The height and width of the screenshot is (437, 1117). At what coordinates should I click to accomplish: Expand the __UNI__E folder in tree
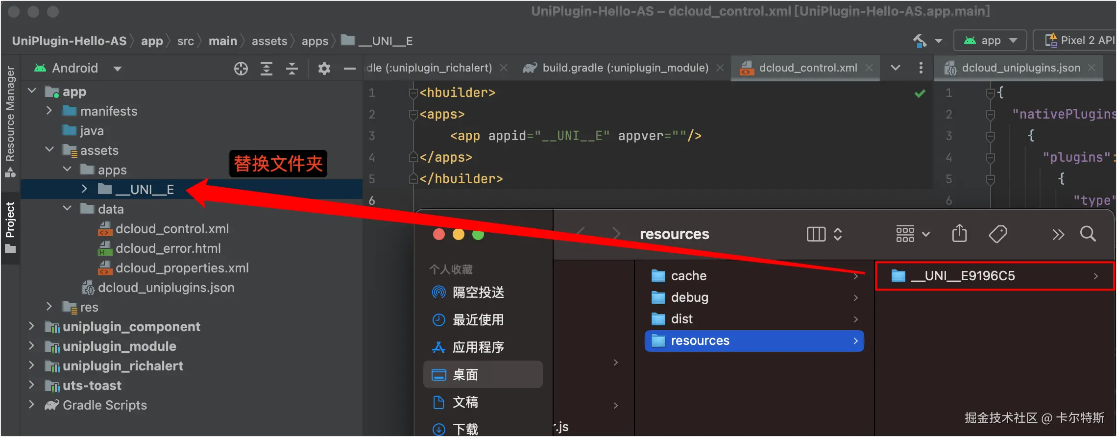tap(84, 189)
